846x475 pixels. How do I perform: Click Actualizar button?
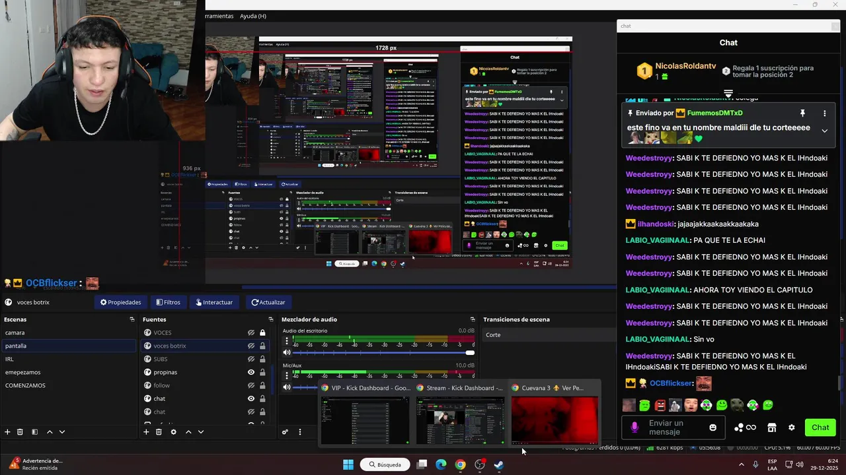click(x=268, y=302)
